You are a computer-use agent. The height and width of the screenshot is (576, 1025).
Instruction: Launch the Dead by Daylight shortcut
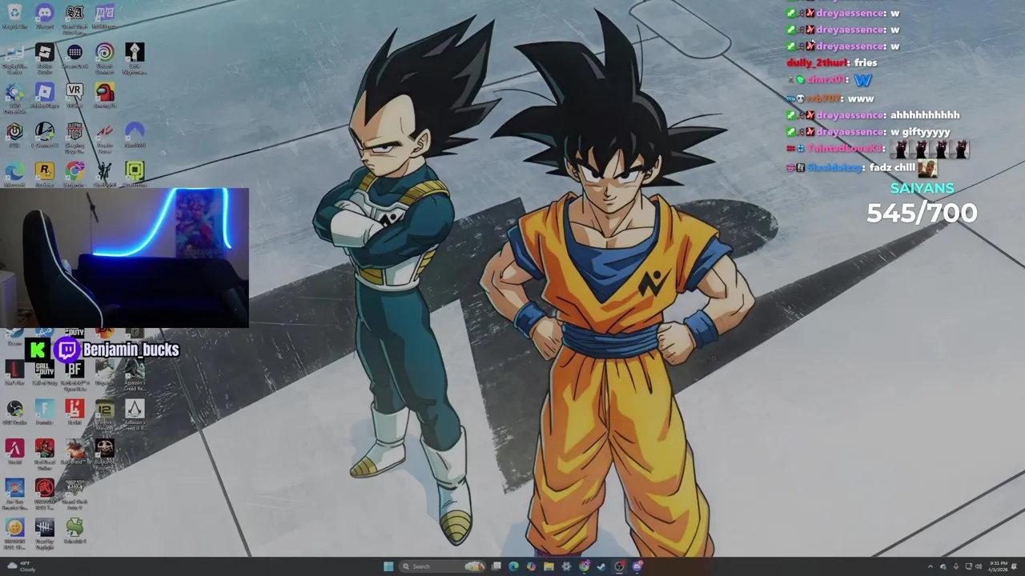(44, 533)
